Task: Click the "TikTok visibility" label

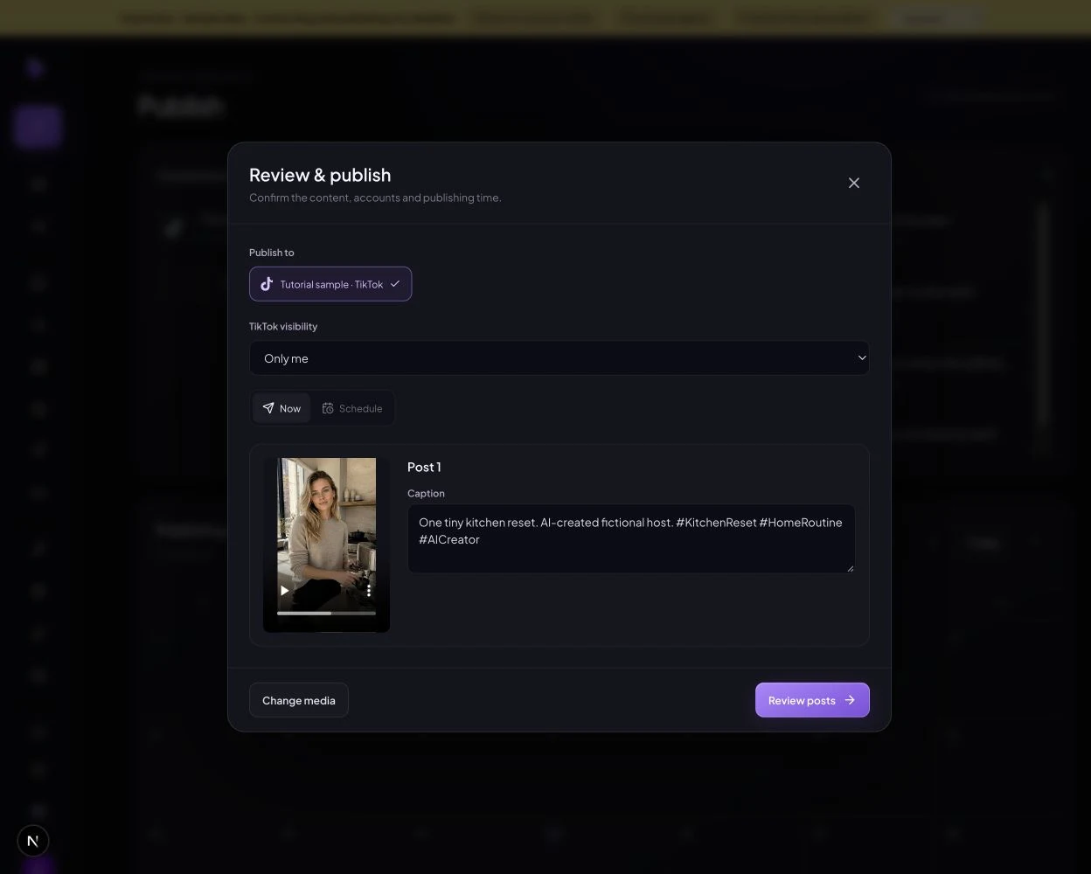Action: pyautogui.click(x=283, y=326)
